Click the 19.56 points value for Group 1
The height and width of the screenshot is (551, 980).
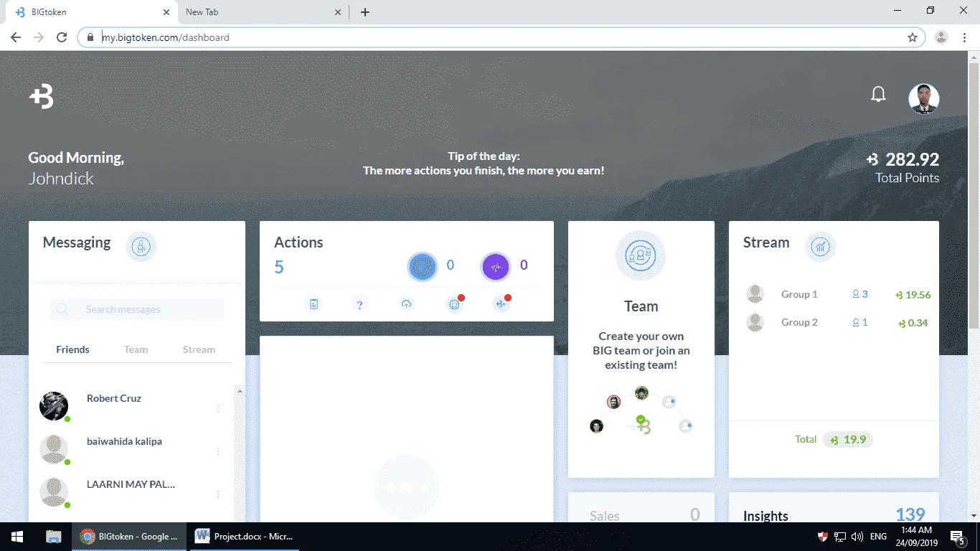pyautogui.click(x=913, y=295)
